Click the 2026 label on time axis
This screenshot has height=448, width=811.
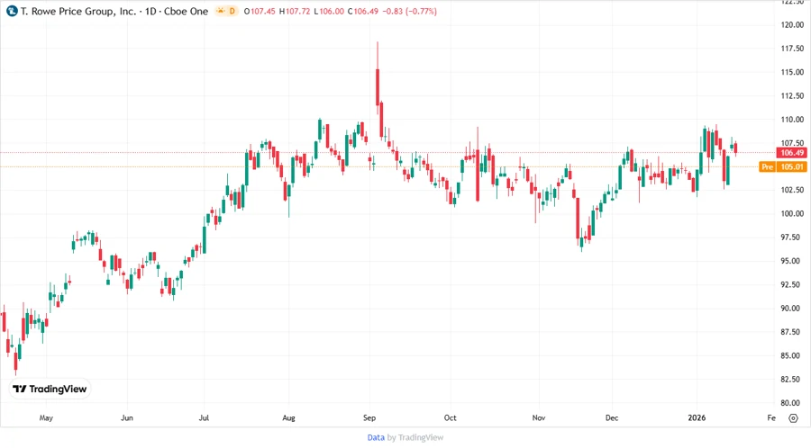coord(697,418)
